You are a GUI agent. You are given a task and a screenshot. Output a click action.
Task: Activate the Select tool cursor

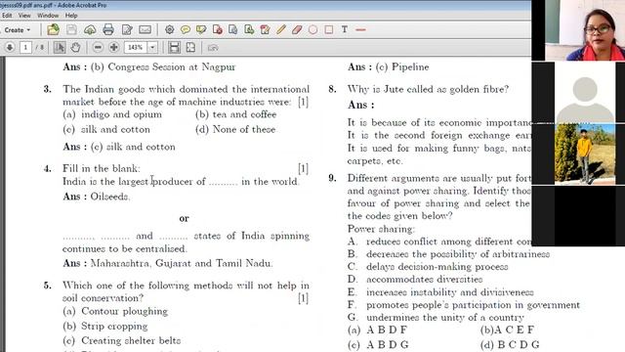(x=60, y=48)
